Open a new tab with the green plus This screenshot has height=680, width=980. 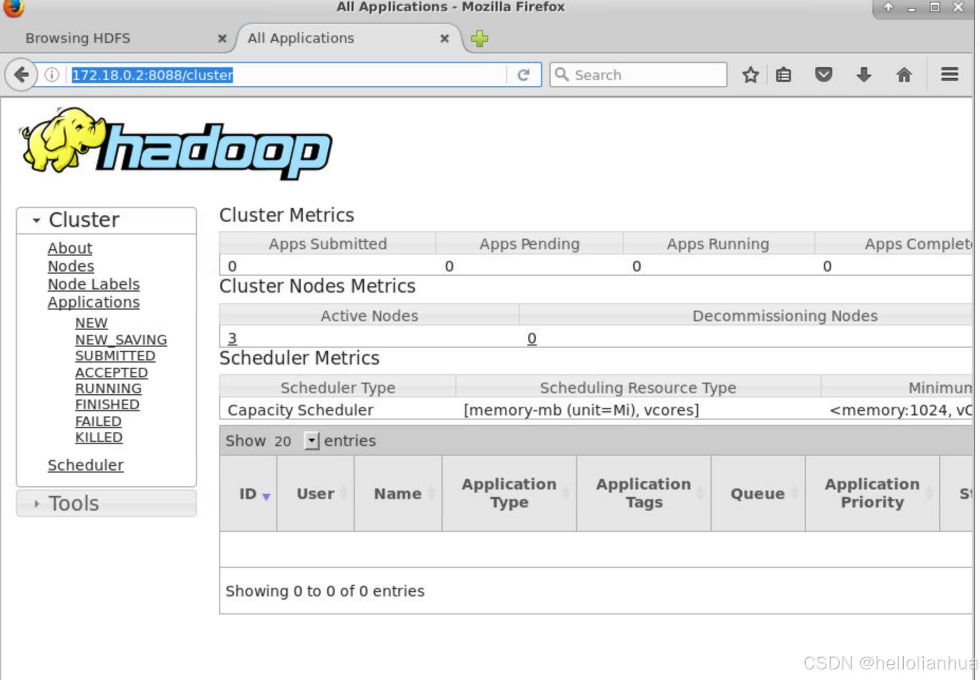pyautogui.click(x=480, y=38)
